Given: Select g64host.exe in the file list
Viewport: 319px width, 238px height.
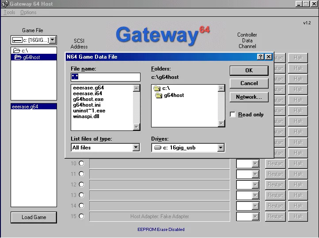Looking at the screenshot, I should pyautogui.click(x=88, y=99).
